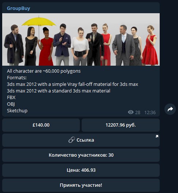Click the FBX format text line

coord(11,97)
